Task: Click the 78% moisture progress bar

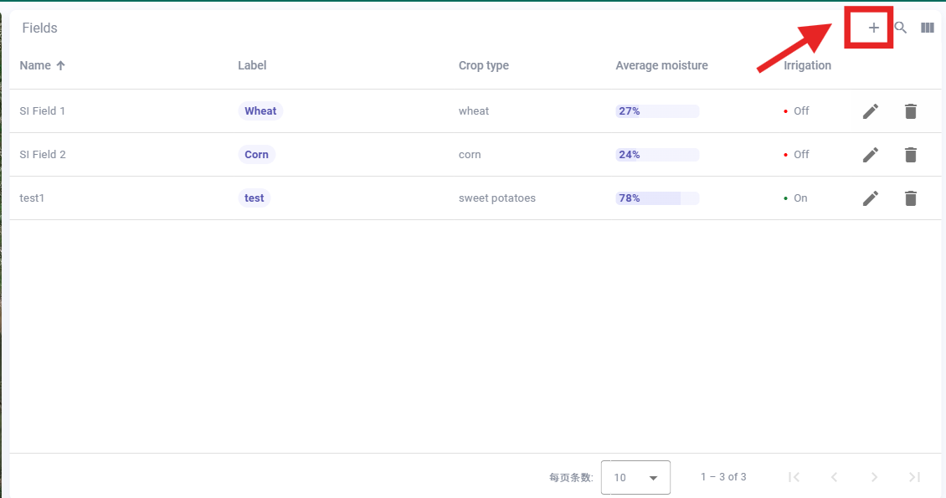Action: pyautogui.click(x=657, y=198)
